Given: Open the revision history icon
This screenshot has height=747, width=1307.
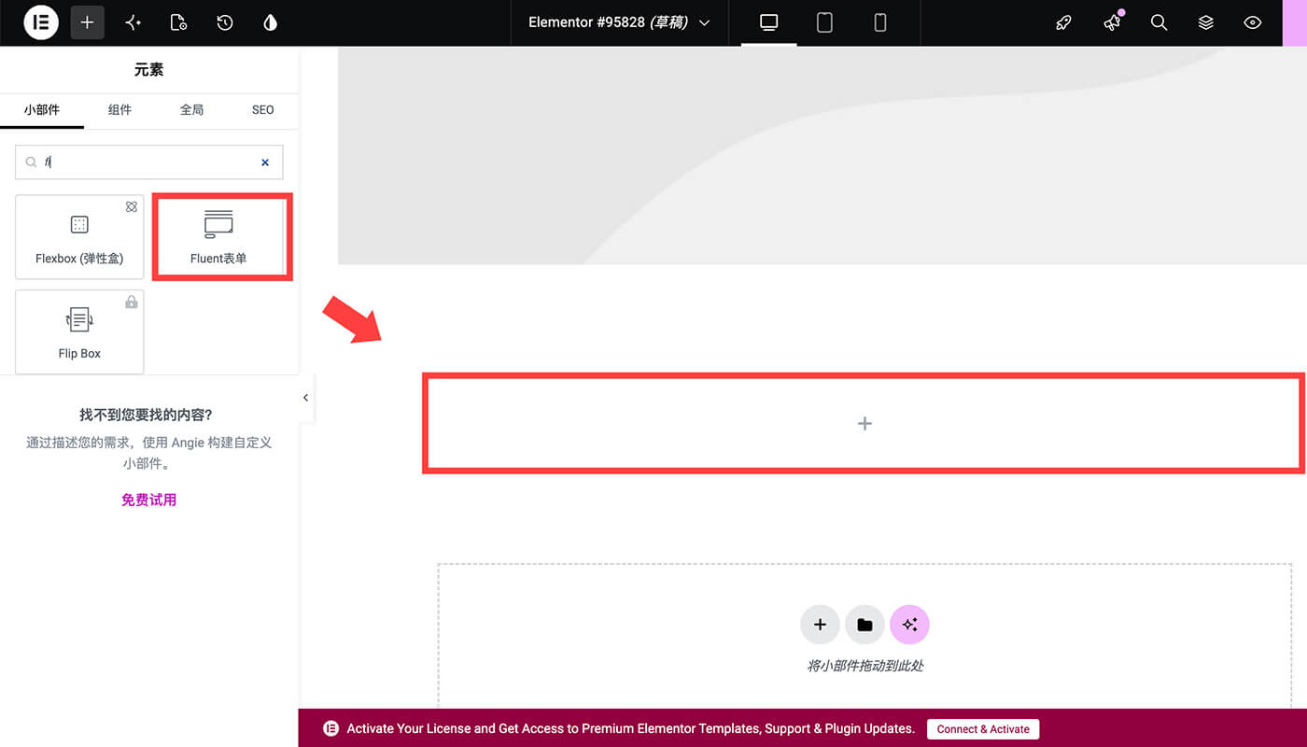Looking at the screenshot, I should click(x=225, y=22).
